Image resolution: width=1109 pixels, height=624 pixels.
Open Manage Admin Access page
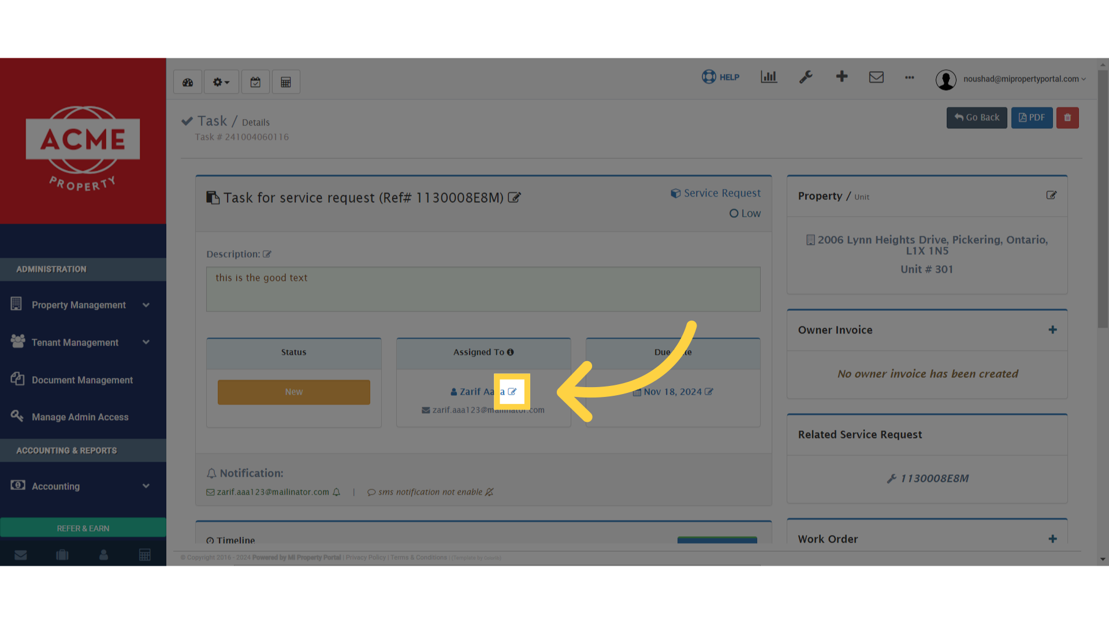pyautogui.click(x=80, y=417)
